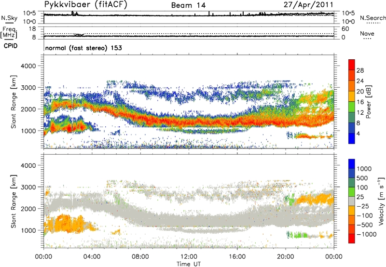Click the 'Slant Range [km]' label of power panel
Viewport: 386px width, 267px height.
tap(14, 102)
